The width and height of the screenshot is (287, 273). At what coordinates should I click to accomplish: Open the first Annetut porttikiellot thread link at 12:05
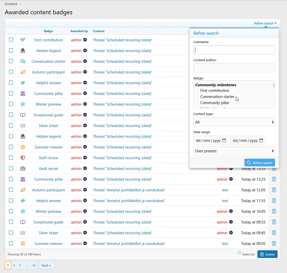(x=129, y=190)
